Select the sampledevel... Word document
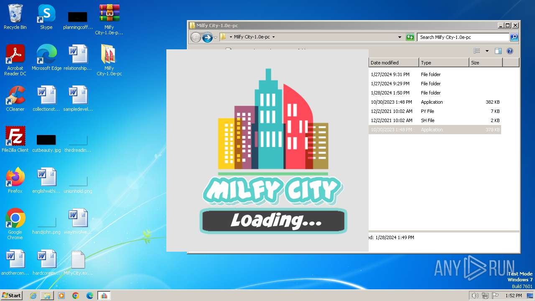This screenshot has width=535, height=301. pyautogui.click(x=78, y=99)
